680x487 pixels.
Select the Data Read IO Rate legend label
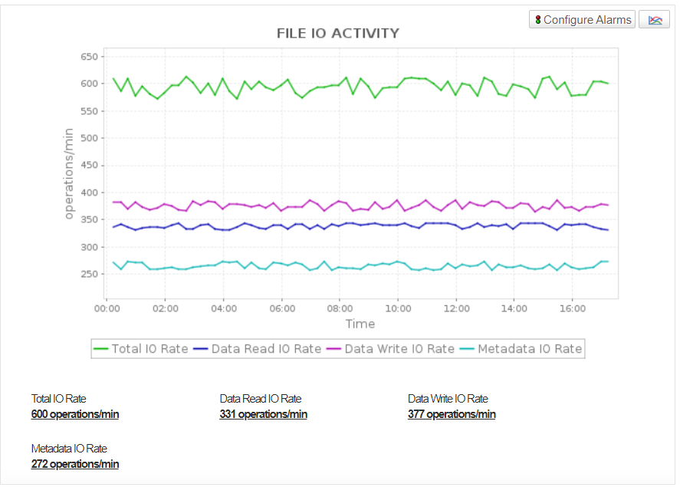tap(266, 349)
